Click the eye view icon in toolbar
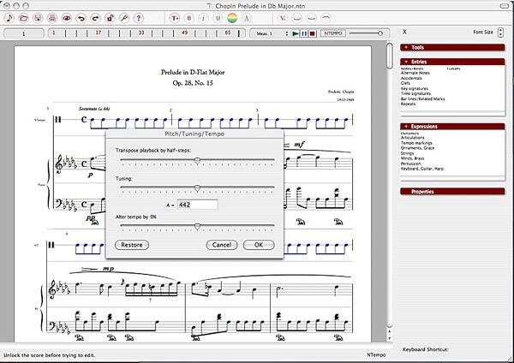Screen dimensions: 514x363 pyautogui.click(x=67, y=18)
